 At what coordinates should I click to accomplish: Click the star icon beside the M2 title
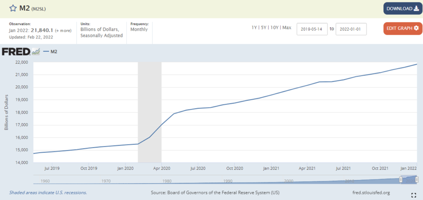pos(12,9)
